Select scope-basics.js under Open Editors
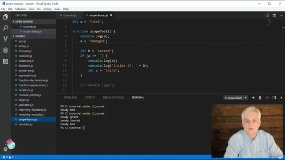 click(34, 32)
